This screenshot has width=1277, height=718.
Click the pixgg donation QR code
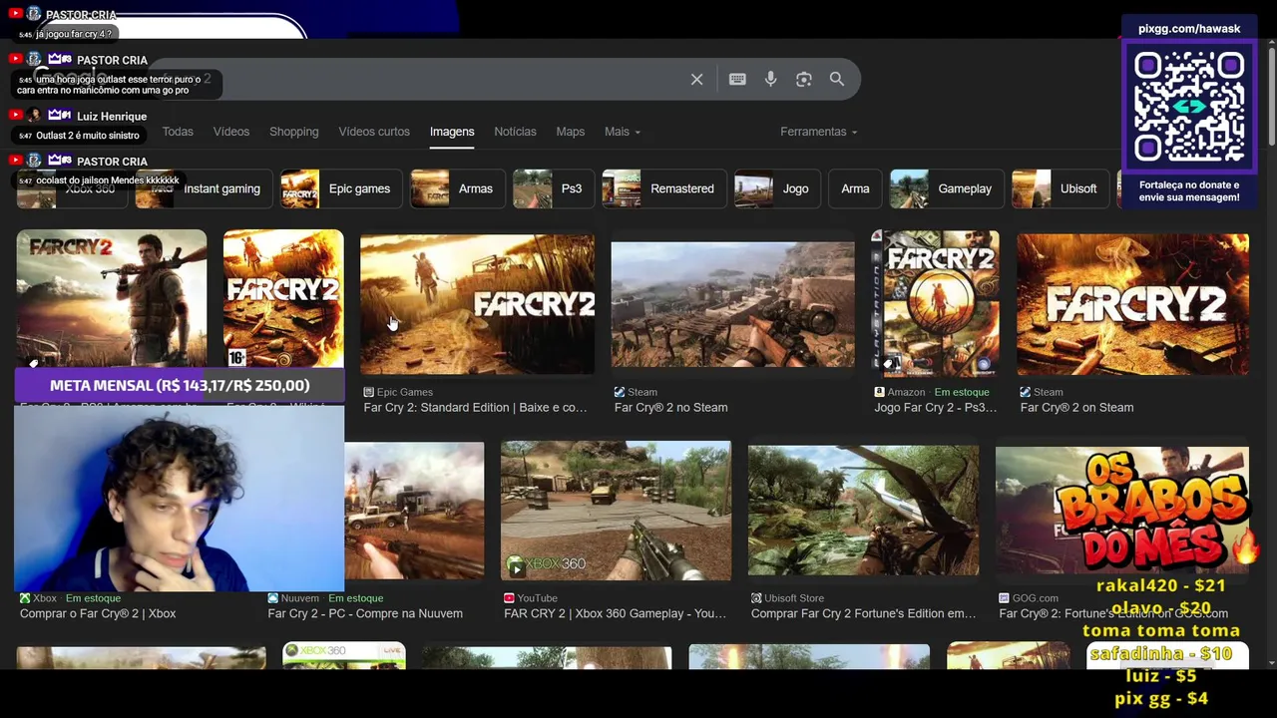point(1189,108)
